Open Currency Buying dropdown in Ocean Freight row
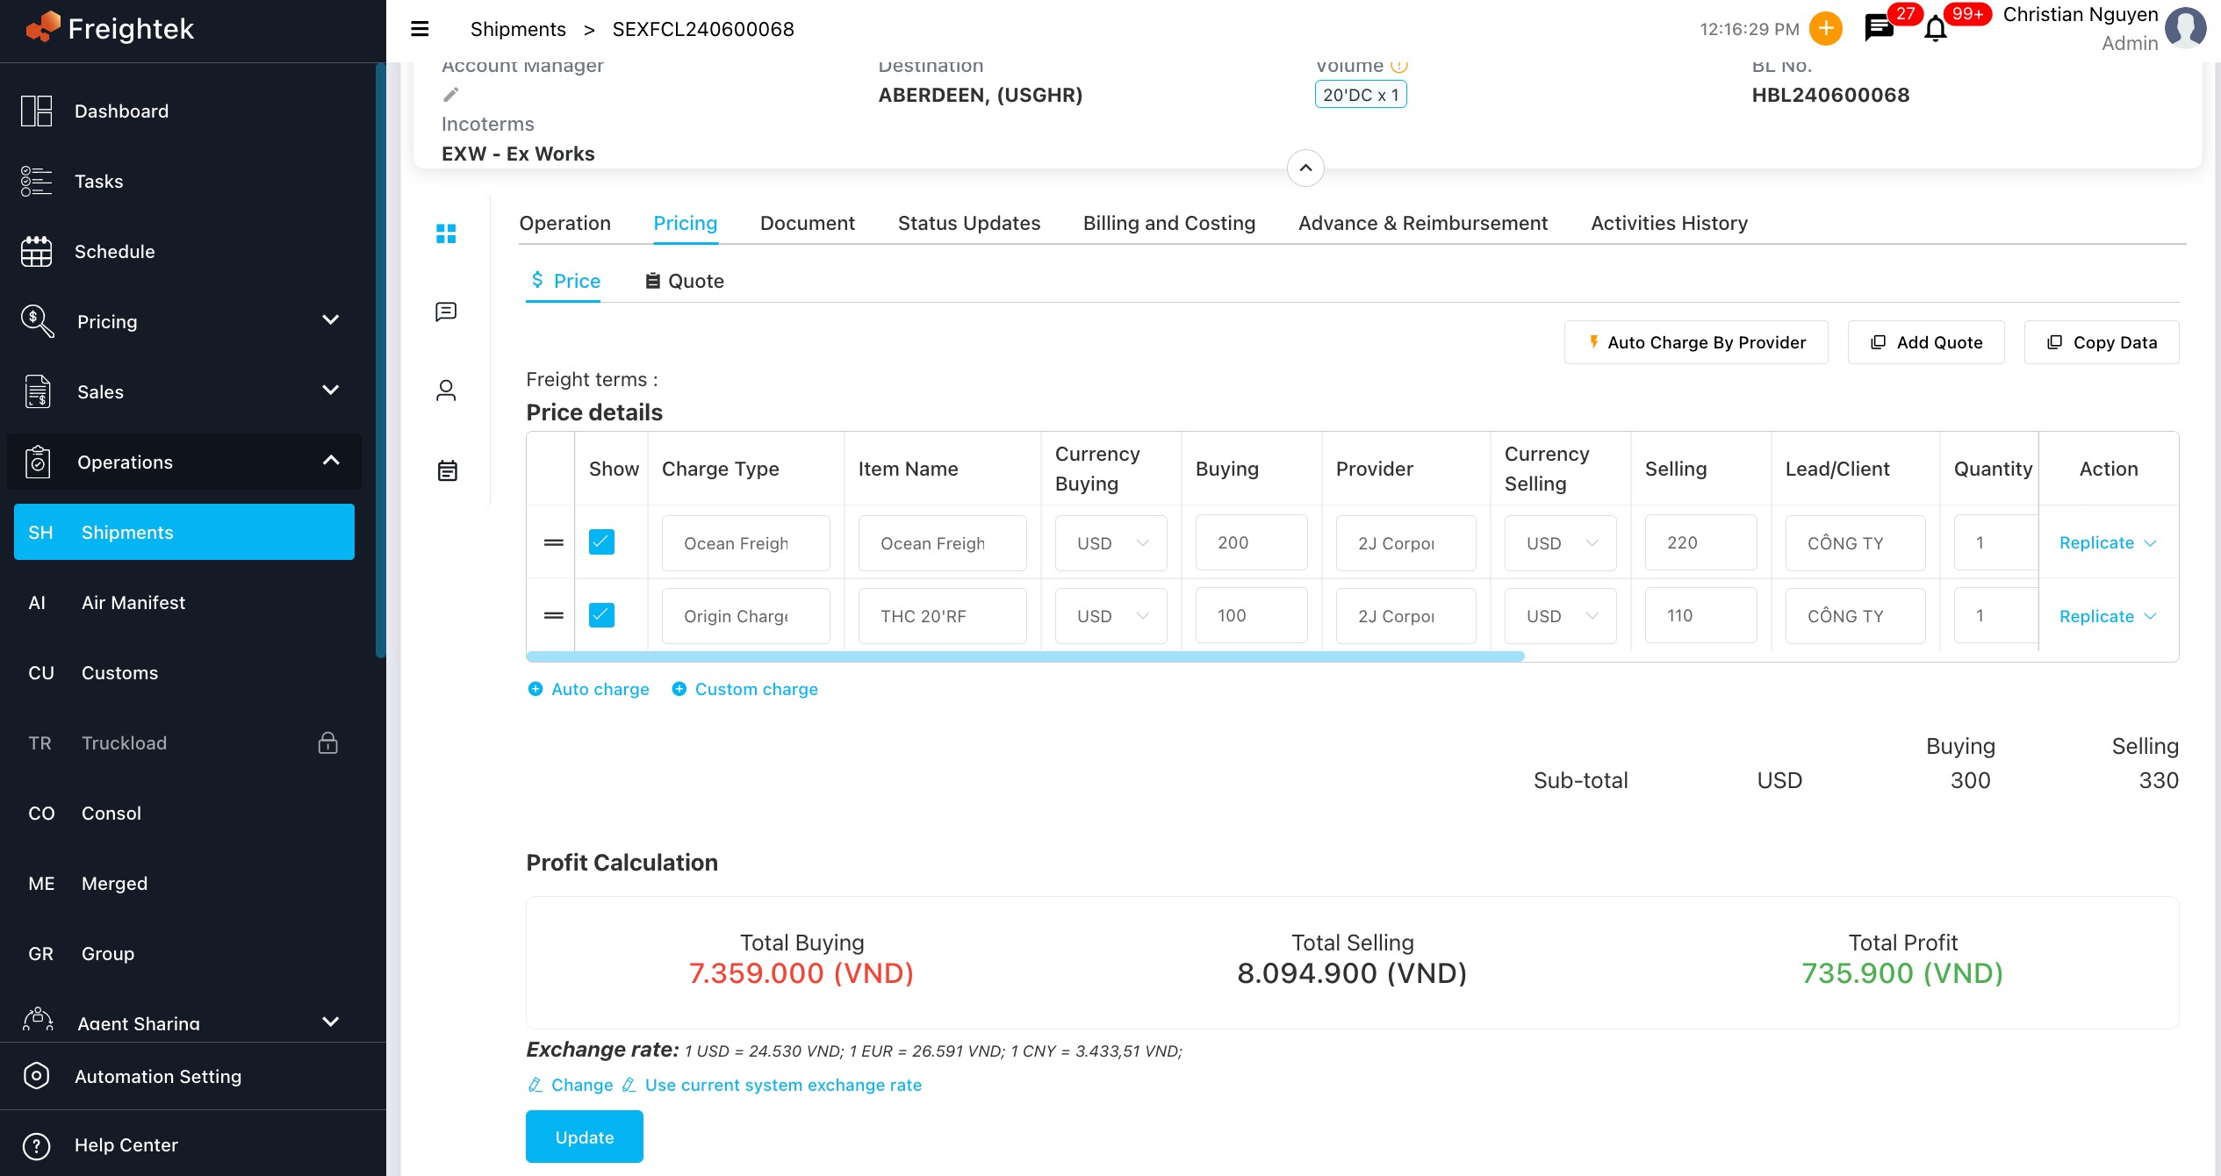 click(1110, 543)
